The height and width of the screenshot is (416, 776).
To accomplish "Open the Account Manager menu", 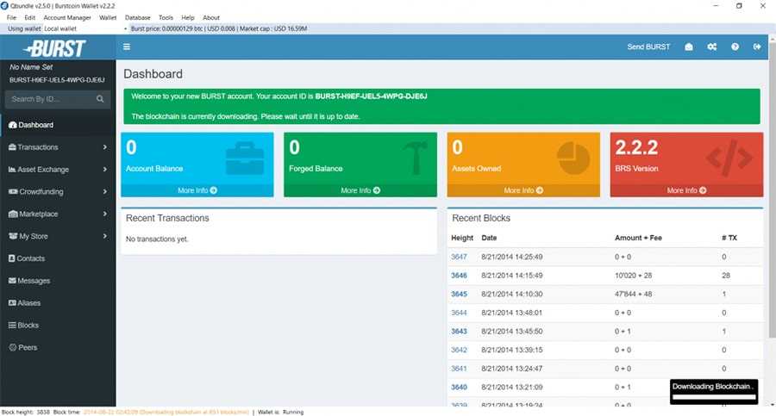I will coord(67,17).
